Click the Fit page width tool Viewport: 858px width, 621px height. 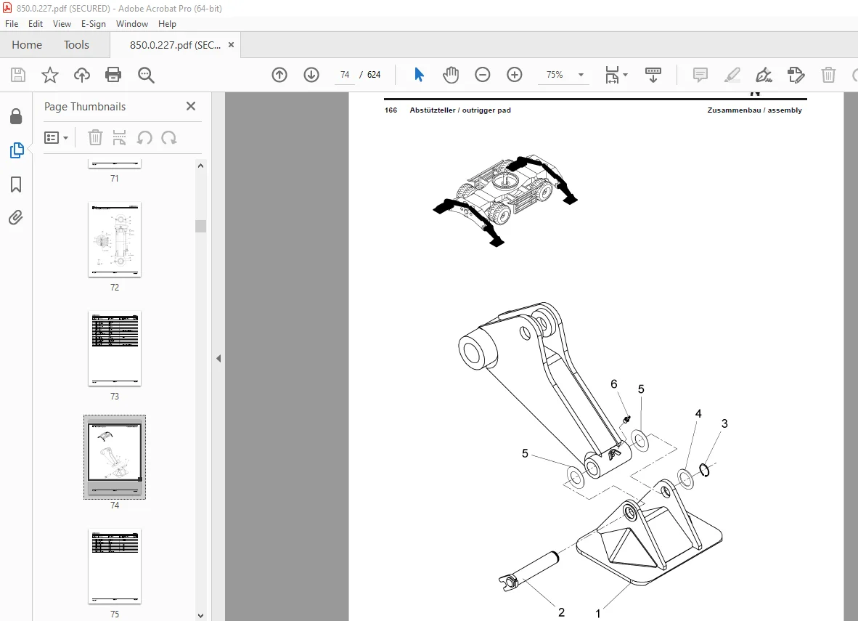tap(612, 75)
